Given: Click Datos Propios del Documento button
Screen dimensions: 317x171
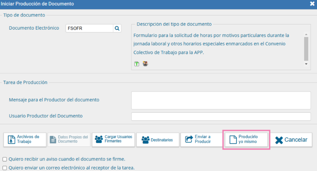Looking at the screenshot, I should [69, 139].
